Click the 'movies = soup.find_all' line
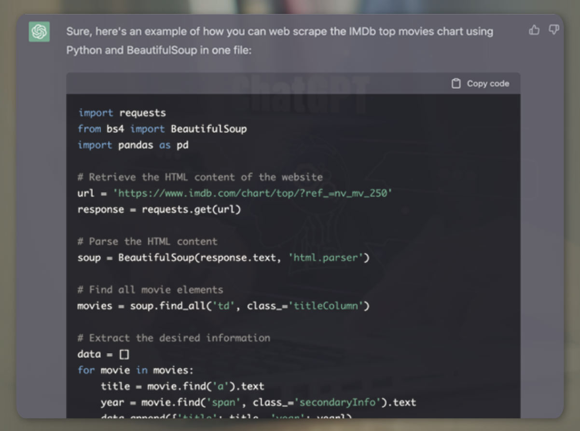The height and width of the screenshot is (431, 580). click(x=223, y=306)
